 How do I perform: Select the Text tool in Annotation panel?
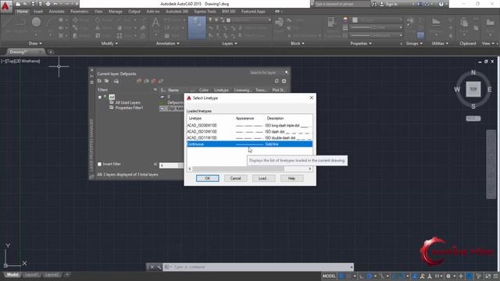tap(155, 23)
